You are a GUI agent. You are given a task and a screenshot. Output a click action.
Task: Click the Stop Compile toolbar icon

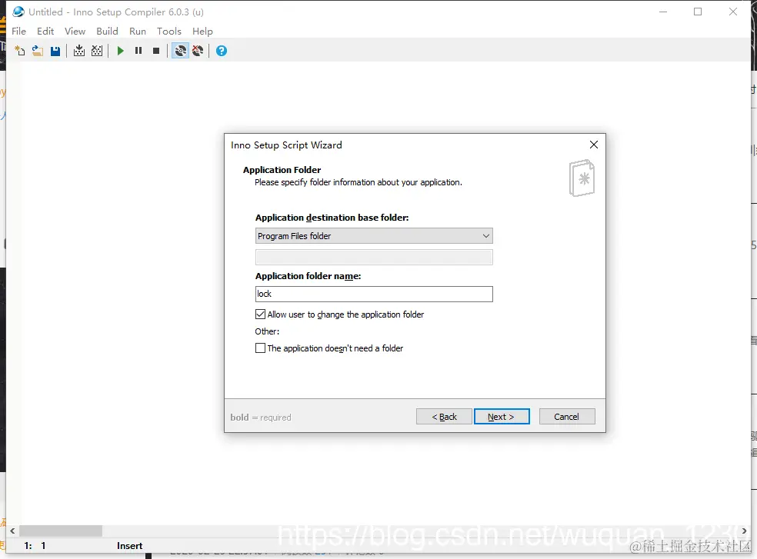(97, 51)
